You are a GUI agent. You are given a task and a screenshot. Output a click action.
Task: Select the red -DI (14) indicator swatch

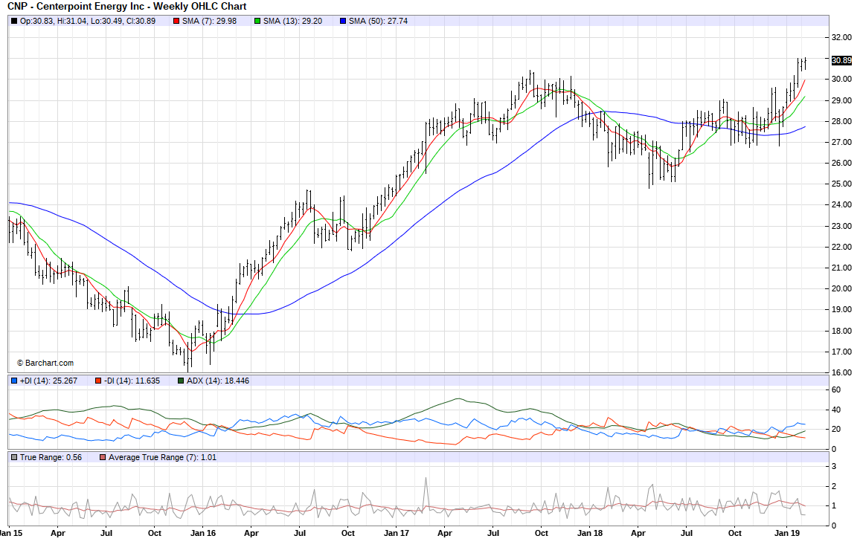tap(97, 381)
